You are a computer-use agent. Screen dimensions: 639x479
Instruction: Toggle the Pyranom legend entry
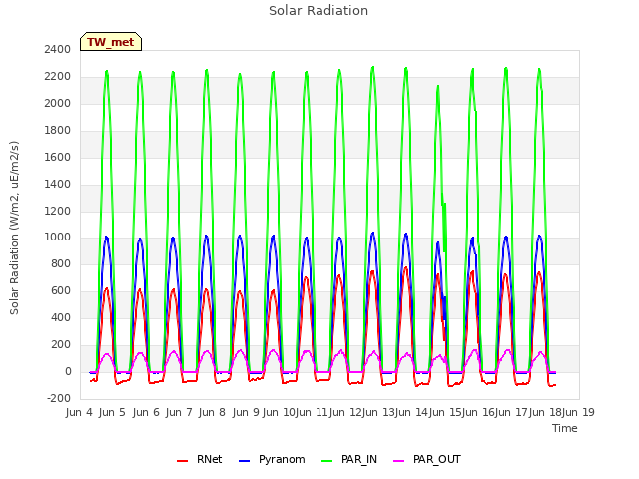pyautogui.click(x=272, y=459)
